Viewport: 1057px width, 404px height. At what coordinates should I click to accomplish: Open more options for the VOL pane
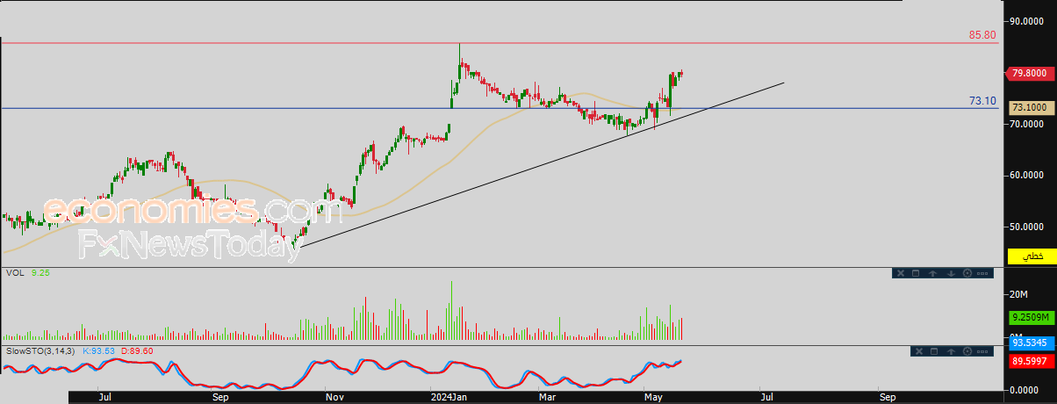[982, 273]
